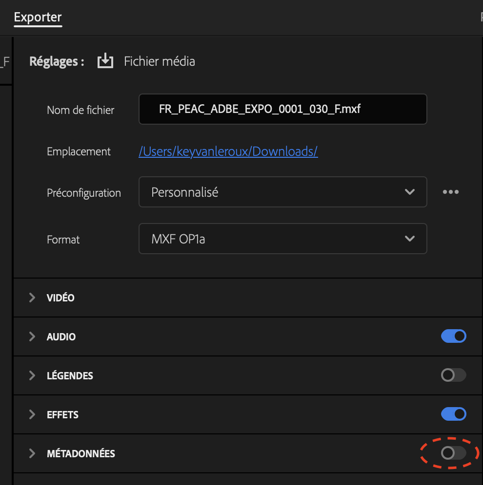The width and height of the screenshot is (483, 485).
Task: Click the VIDÉO section header
Action: [x=60, y=298]
